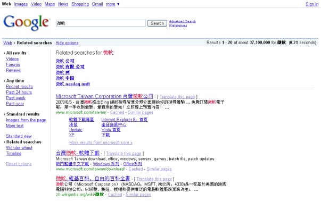Open the Timeline view
Image resolution: width=321 pixels, height=201 pixels.
[x=14, y=153]
